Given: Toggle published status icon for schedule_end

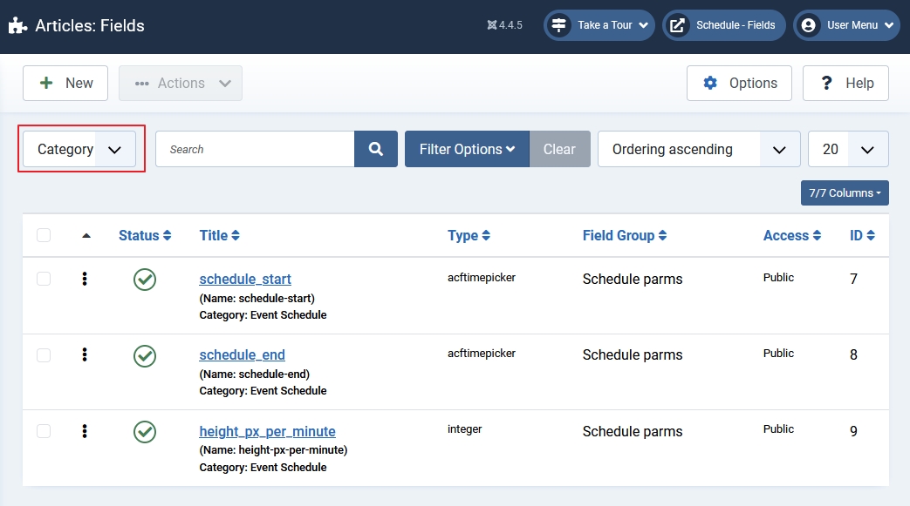Looking at the screenshot, I should 145,355.
